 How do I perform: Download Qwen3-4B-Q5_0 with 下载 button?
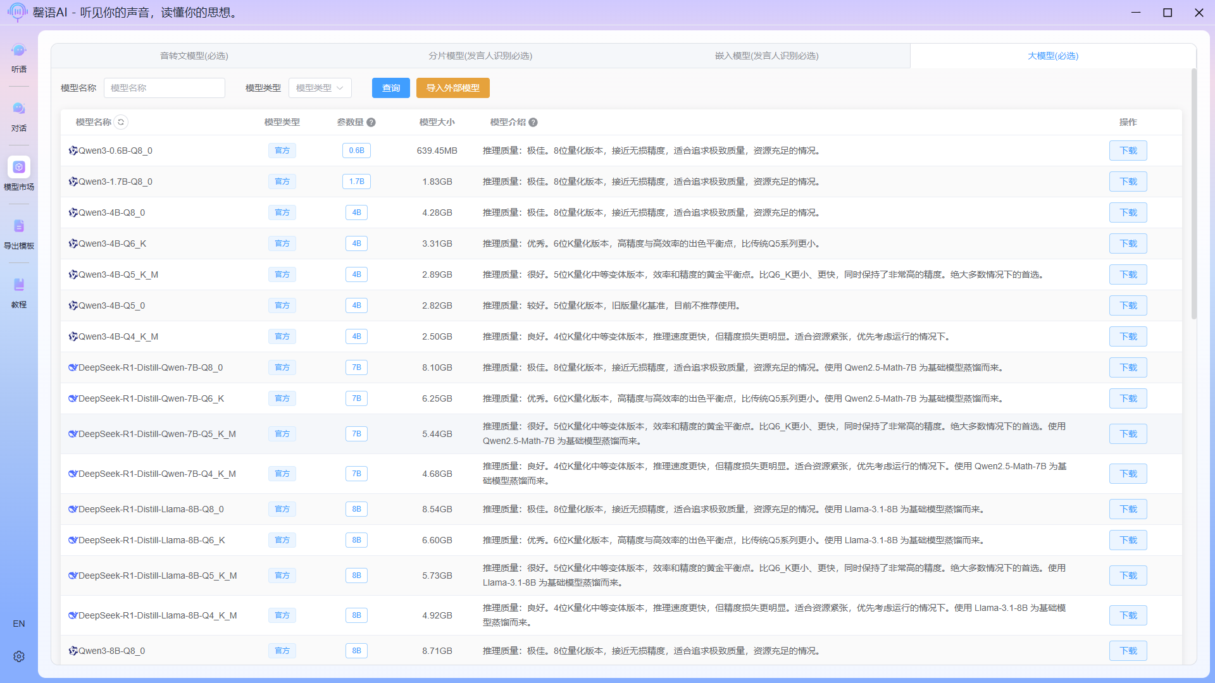coord(1128,305)
